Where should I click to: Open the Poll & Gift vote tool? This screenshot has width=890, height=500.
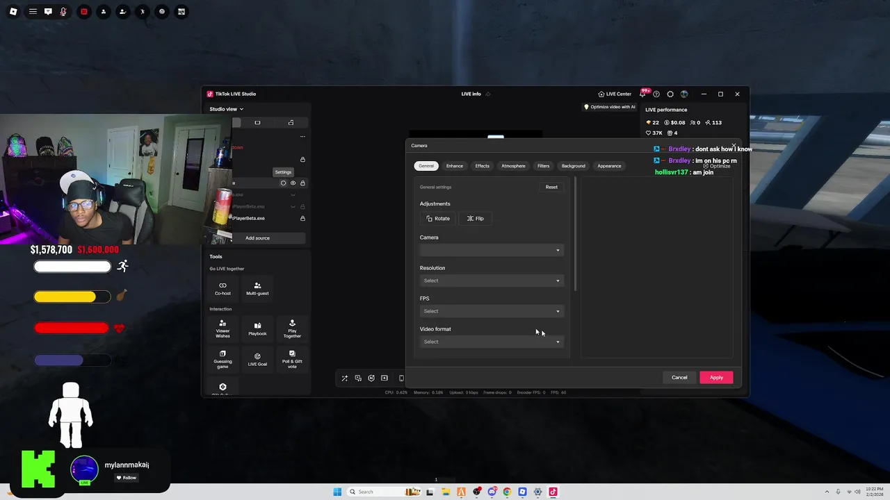pos(292,359)
